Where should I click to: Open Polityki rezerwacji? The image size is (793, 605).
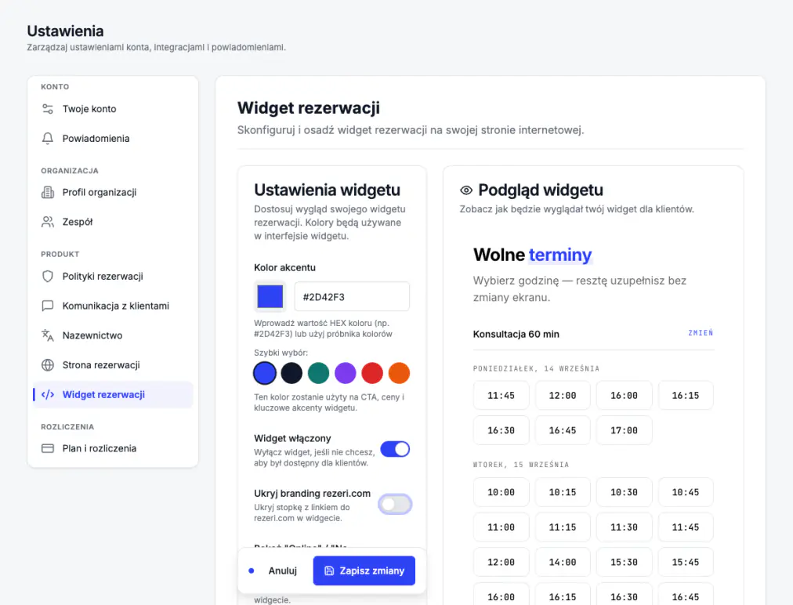tap(113, 276)
